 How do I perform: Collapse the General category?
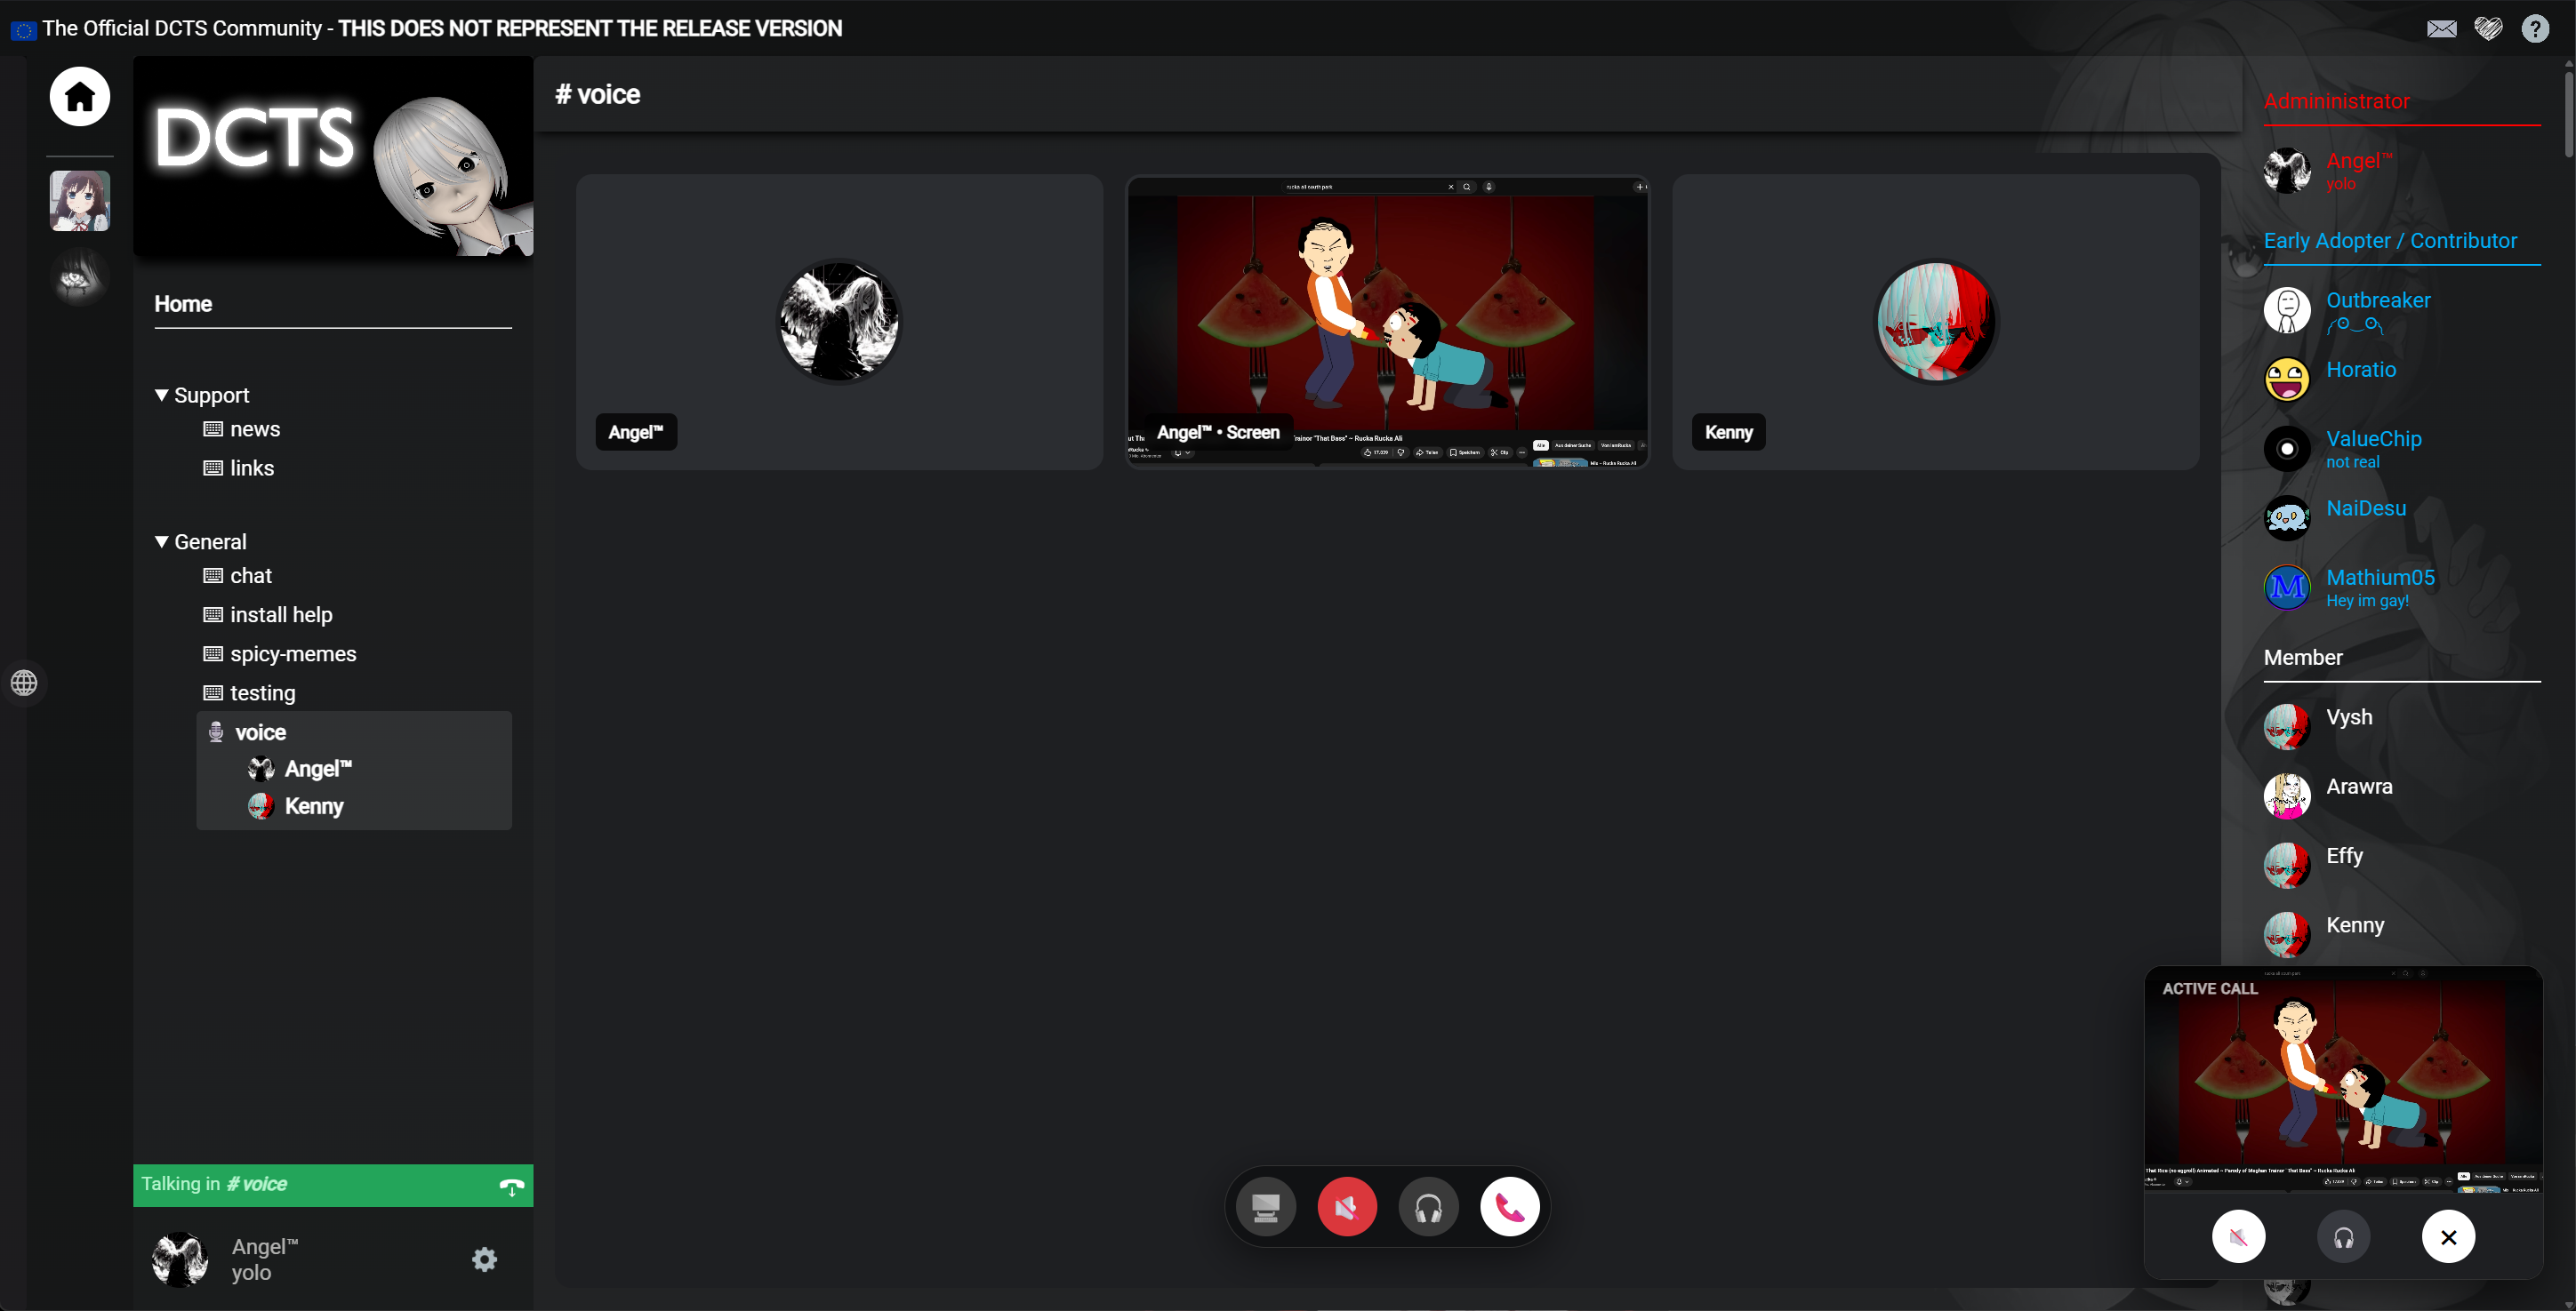pos(200,541)
